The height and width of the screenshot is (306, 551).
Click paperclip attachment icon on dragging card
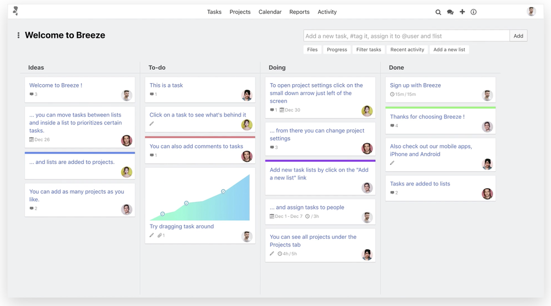tap(160, 235)
